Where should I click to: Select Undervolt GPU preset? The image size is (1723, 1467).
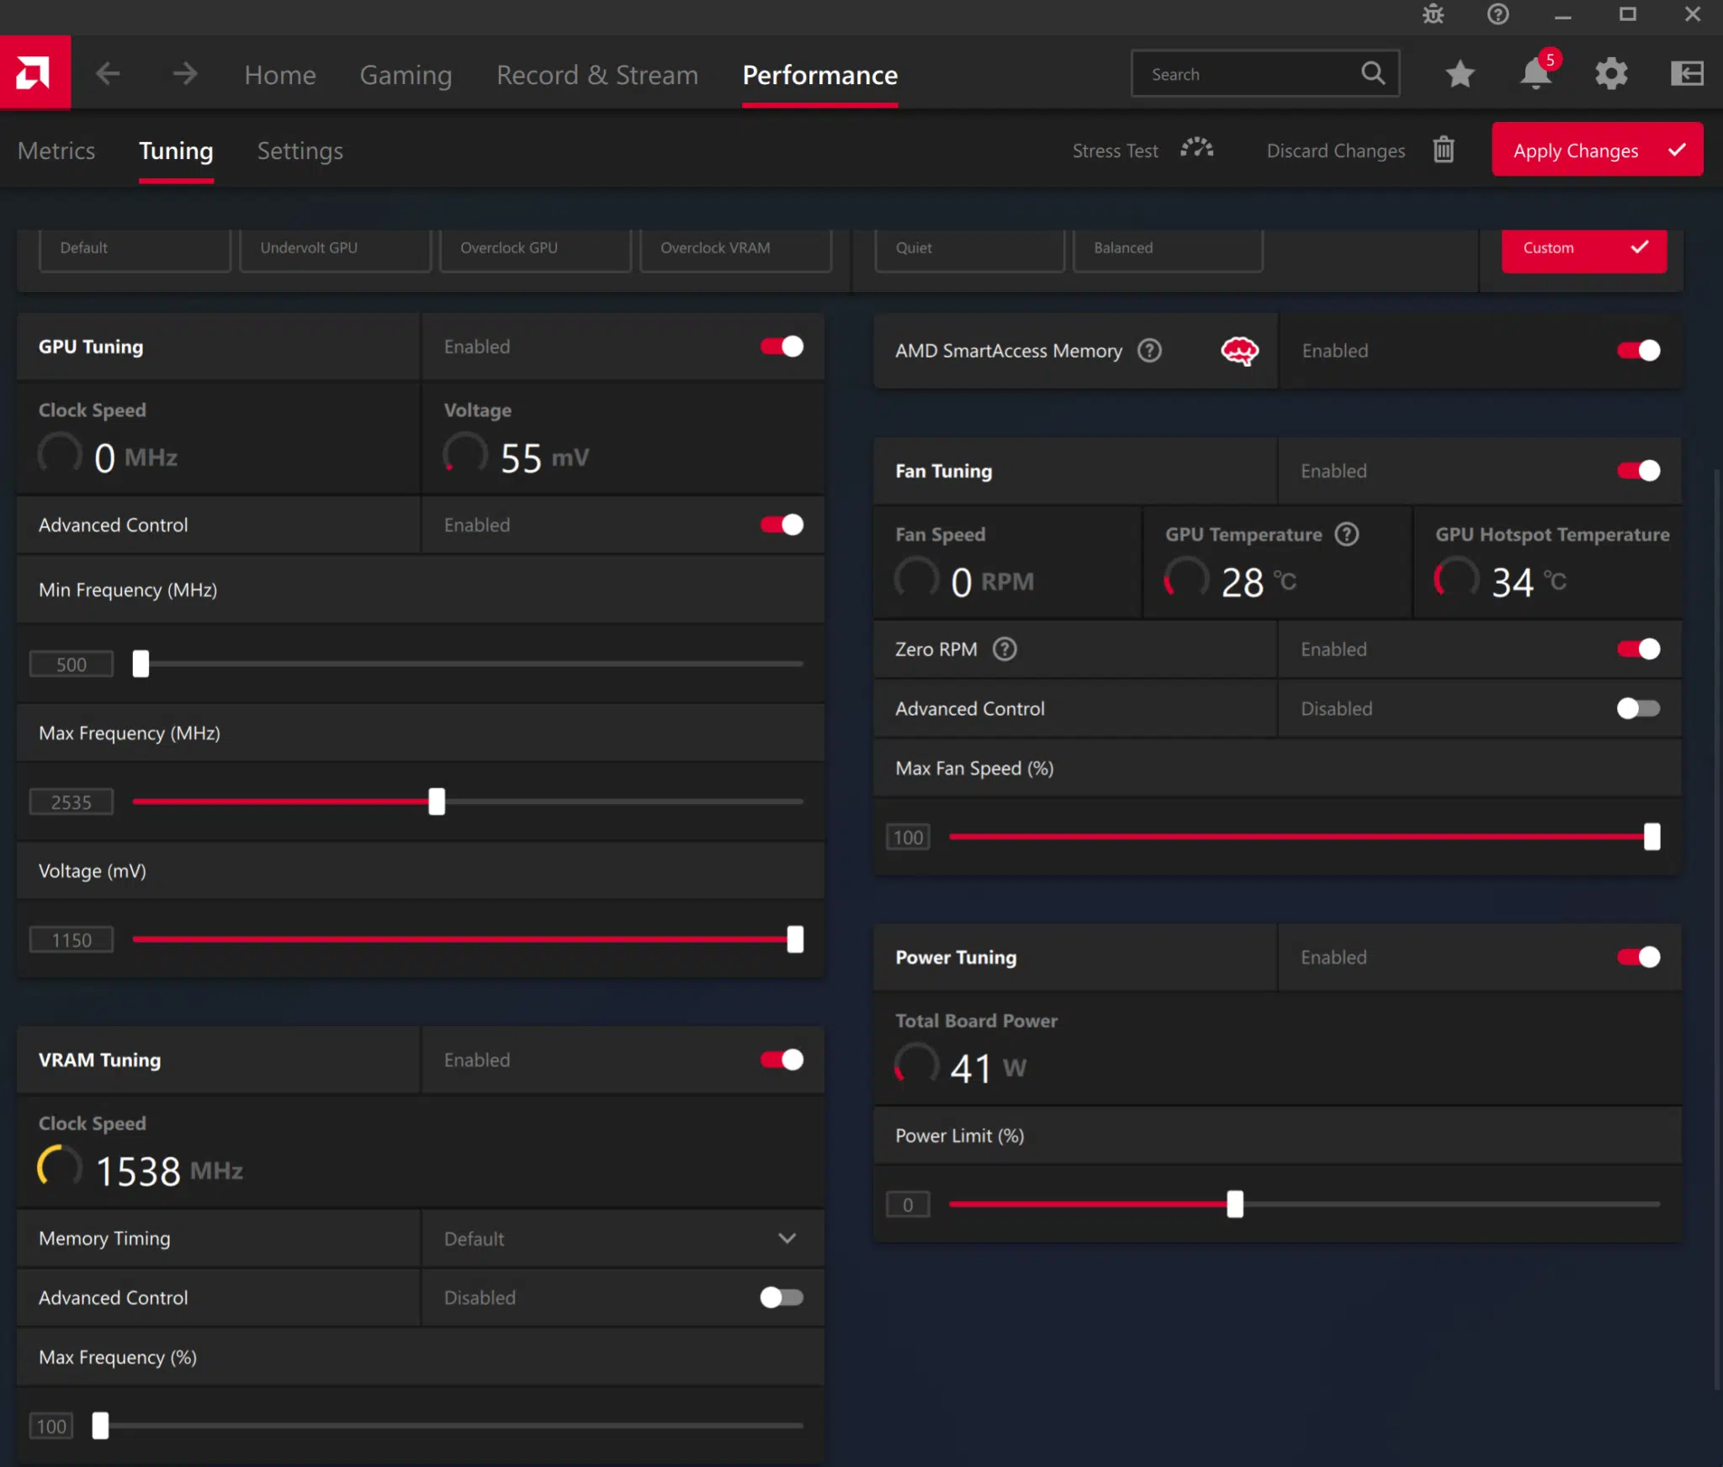[x=335, y=249]
